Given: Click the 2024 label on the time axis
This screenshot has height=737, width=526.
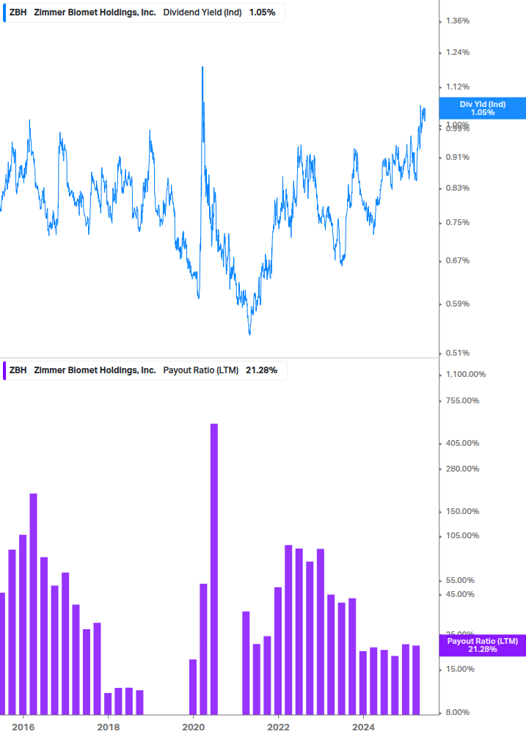Looking at the screenshot, I should click(363, 727).
